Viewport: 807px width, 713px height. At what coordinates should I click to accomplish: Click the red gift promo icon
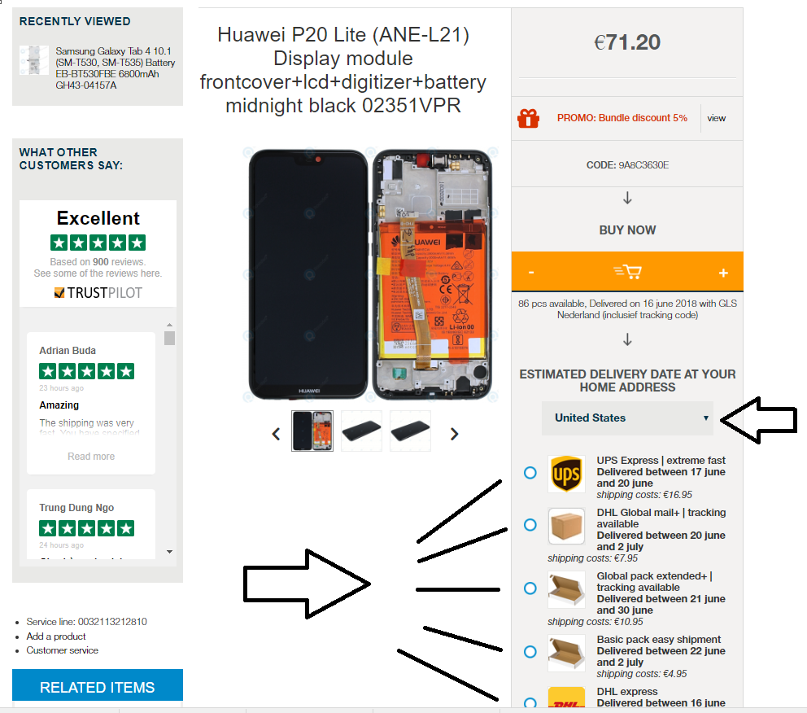click(x=528, y=118)
